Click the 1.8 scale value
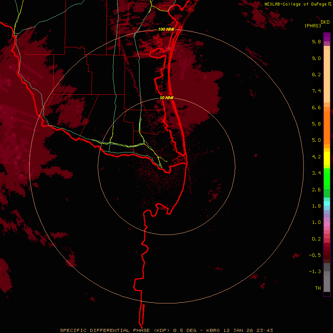 [x=316, y=206]
